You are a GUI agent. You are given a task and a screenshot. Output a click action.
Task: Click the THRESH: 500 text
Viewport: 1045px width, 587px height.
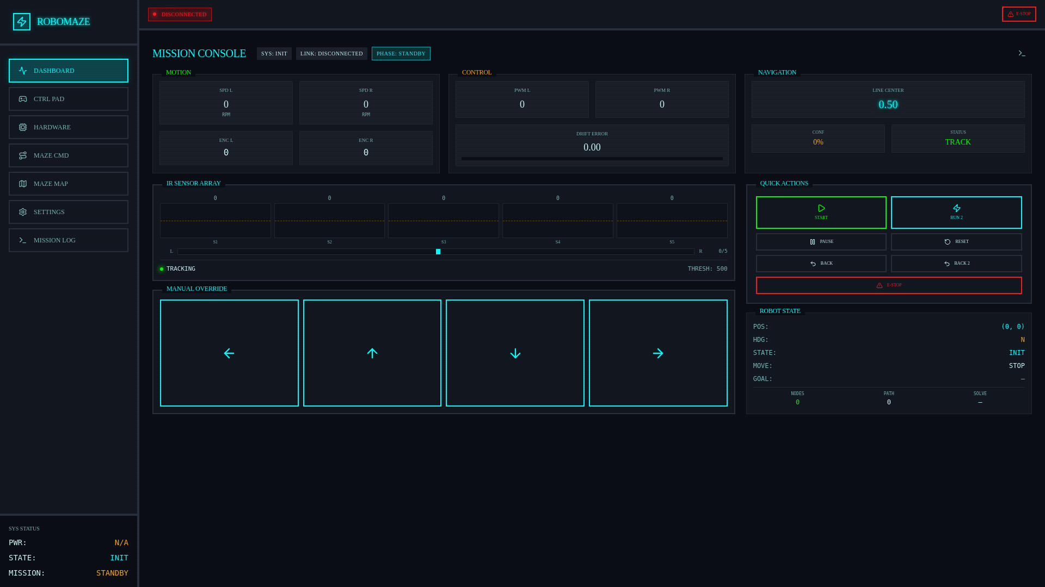tap(708, 269)
